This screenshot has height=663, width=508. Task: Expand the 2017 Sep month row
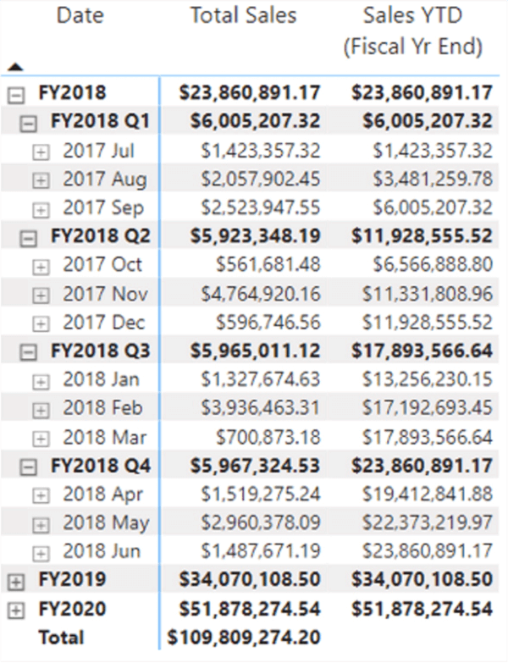pos(41,208)
